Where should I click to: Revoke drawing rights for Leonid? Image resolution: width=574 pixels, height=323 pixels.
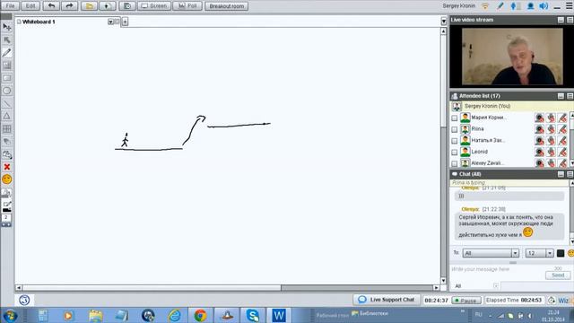tap(562, 152)
